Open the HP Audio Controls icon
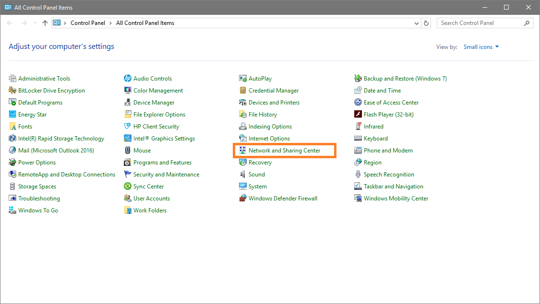The height and width of the screenshot is (304, 540). click(127, 79)
